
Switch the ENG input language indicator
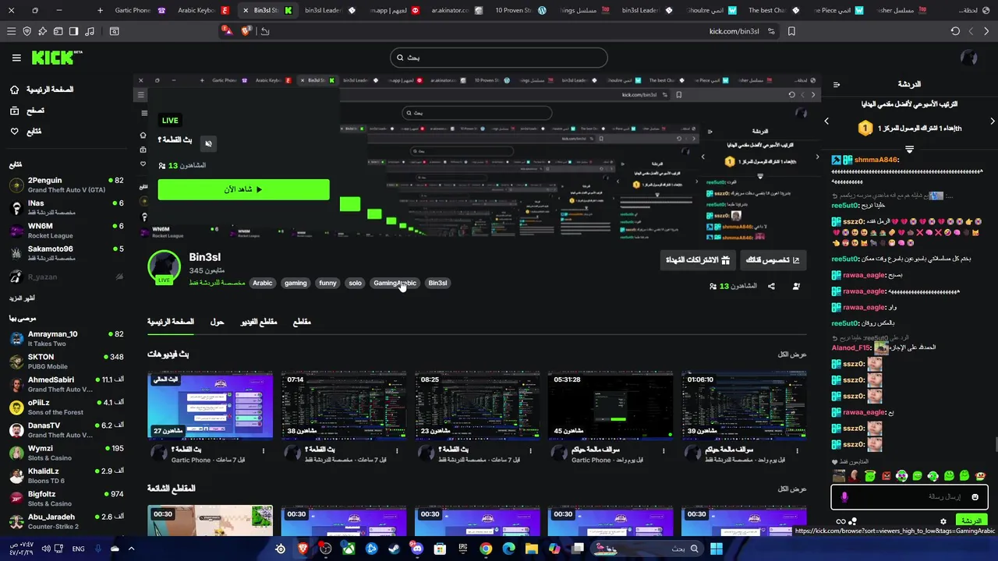click(78, 549)
